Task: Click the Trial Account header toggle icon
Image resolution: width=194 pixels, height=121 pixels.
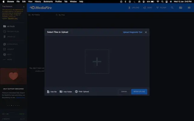Action: tap(24, 7)
